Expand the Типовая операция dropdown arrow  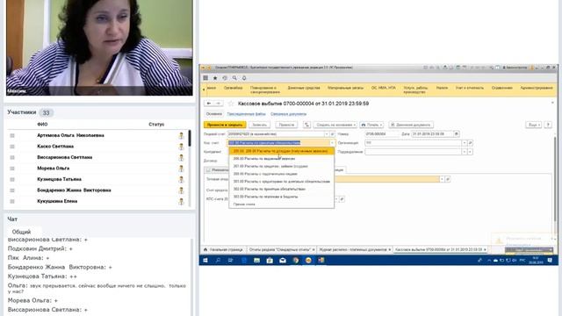(442, 179)
